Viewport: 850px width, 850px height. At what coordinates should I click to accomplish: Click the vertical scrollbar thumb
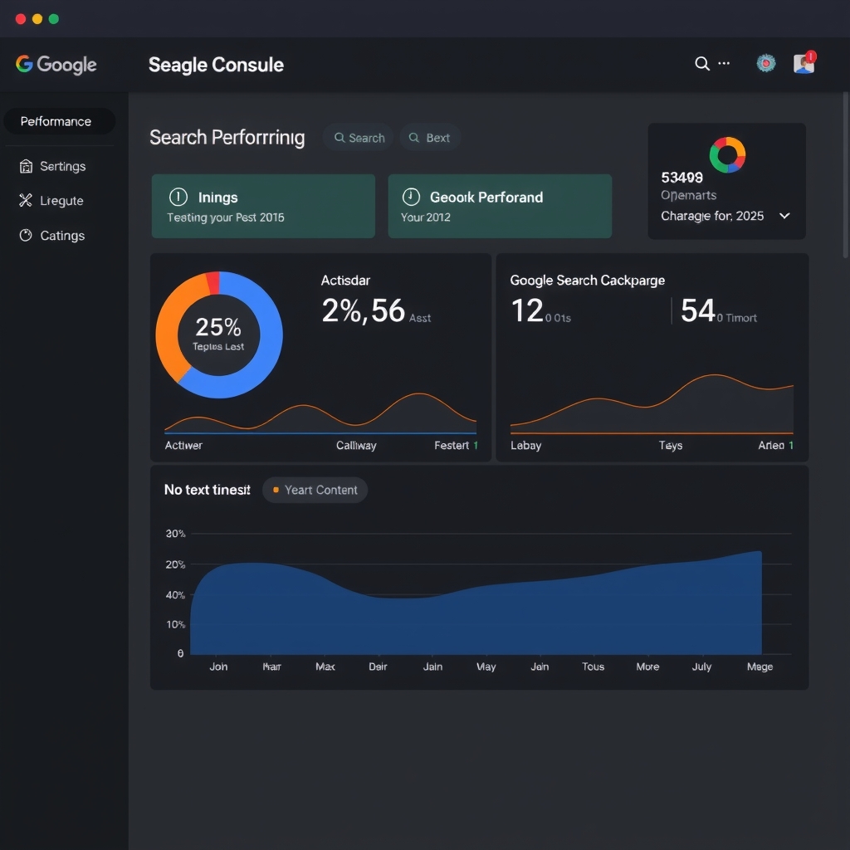click(846, 174)
